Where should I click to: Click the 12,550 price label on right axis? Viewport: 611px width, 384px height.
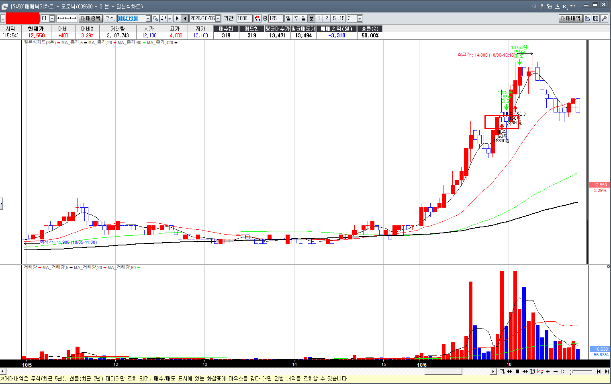pyautogui.click(x=600, y=185)
